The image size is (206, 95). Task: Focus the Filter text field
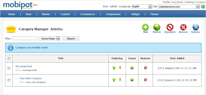point(25,39)
